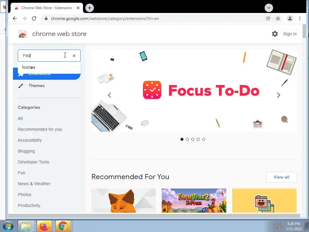Select the fourth carousel dot
Screen dimensions: 309x232
(x=198, y=139)
